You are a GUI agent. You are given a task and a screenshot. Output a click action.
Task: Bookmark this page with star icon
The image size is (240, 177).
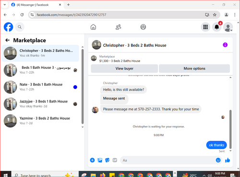tap(215, 15)
